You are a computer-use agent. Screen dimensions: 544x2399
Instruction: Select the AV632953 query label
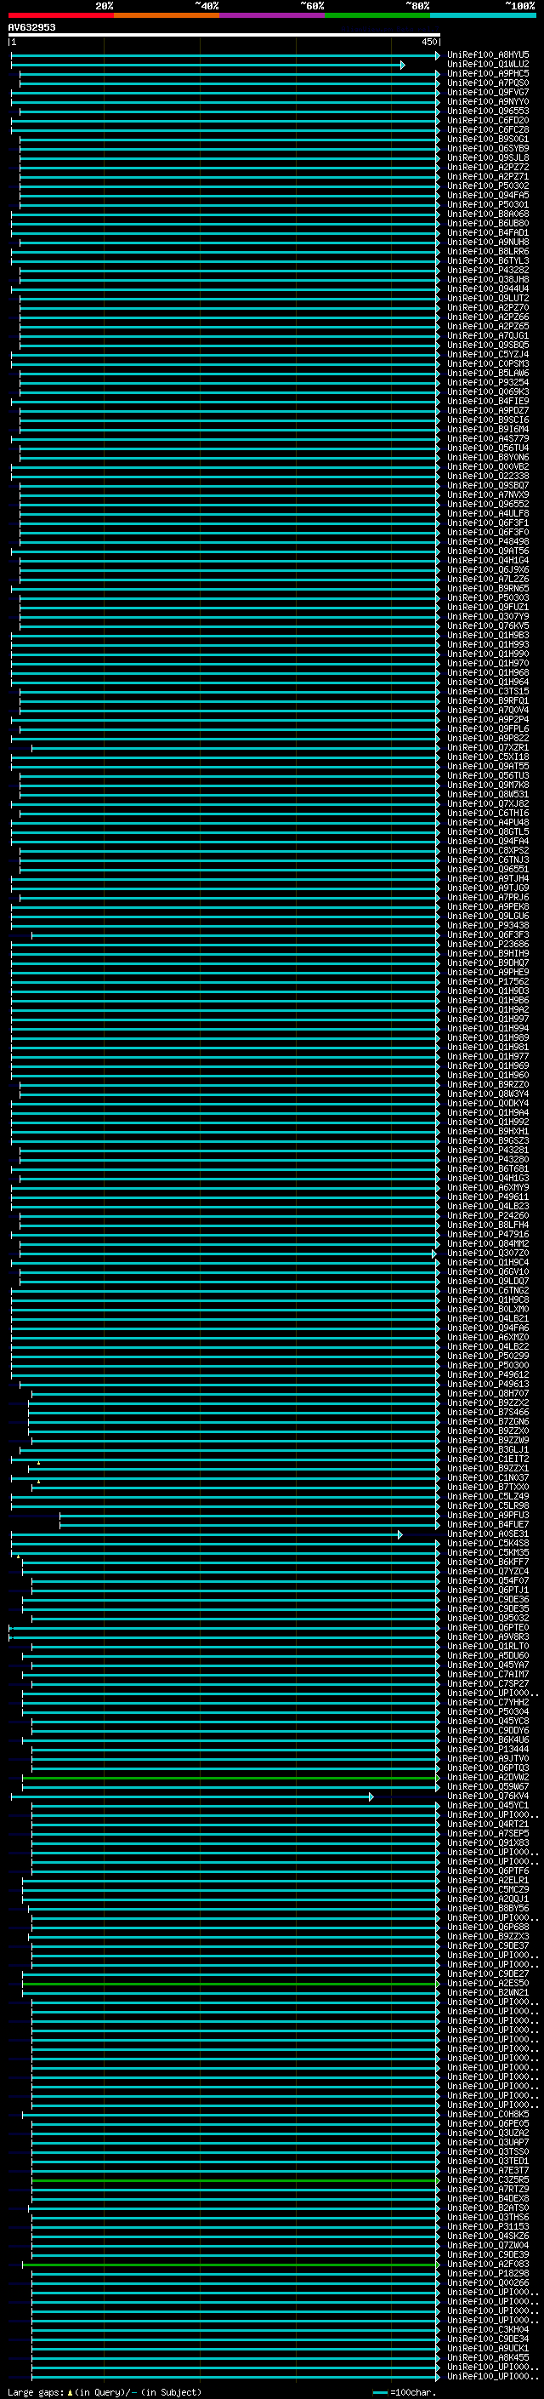pos(31,27)
